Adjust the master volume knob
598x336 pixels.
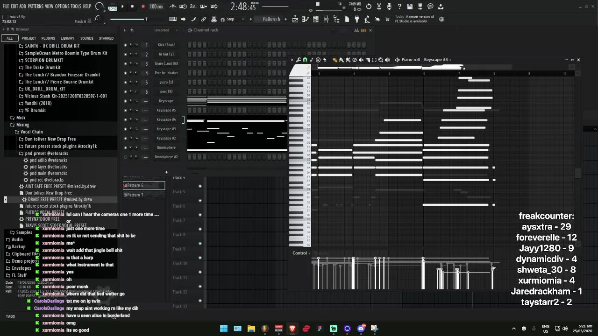(99, 7)
